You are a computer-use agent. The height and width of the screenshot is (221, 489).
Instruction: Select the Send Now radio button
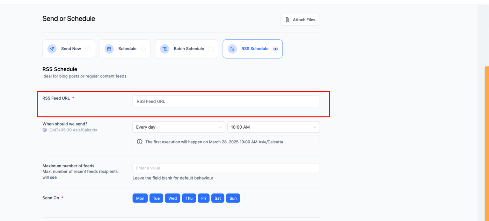click(88, 49)
